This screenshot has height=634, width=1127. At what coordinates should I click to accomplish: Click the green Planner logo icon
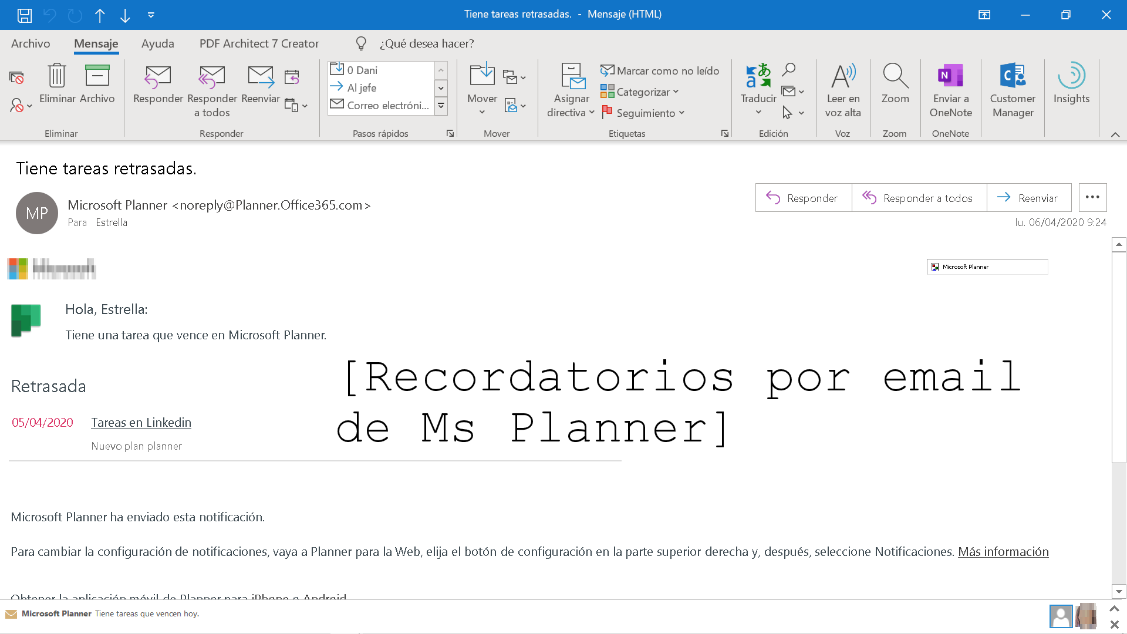[26, 321]
